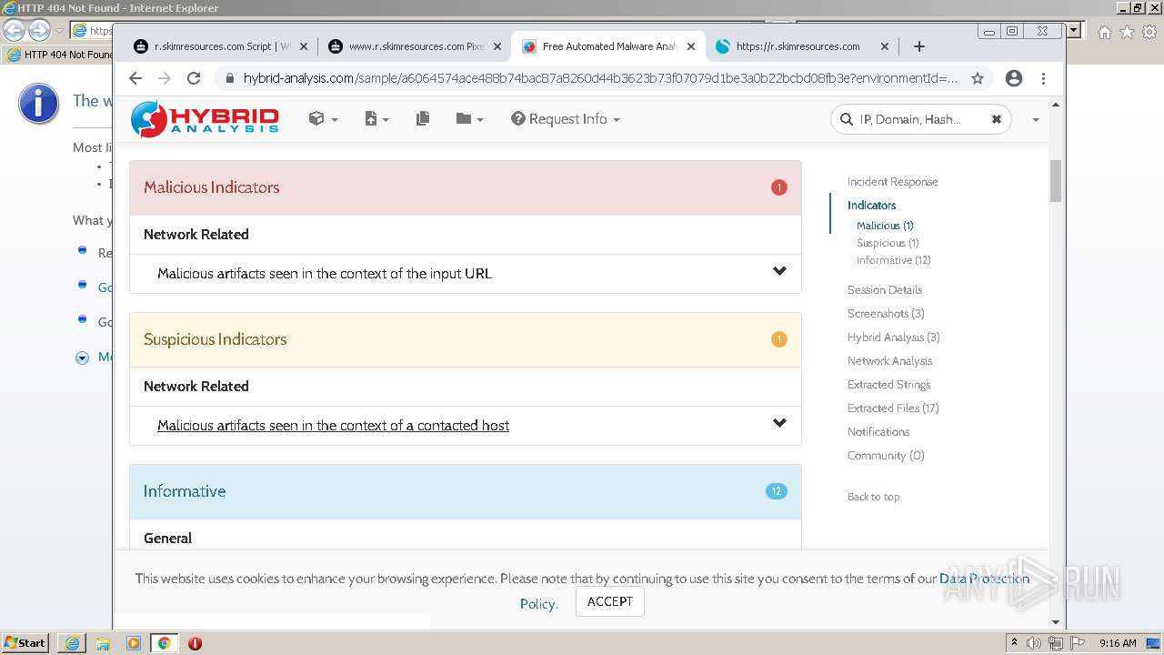Jump to Incident Response section
This screenshot has height=655, width=1164.
point(892,181)
